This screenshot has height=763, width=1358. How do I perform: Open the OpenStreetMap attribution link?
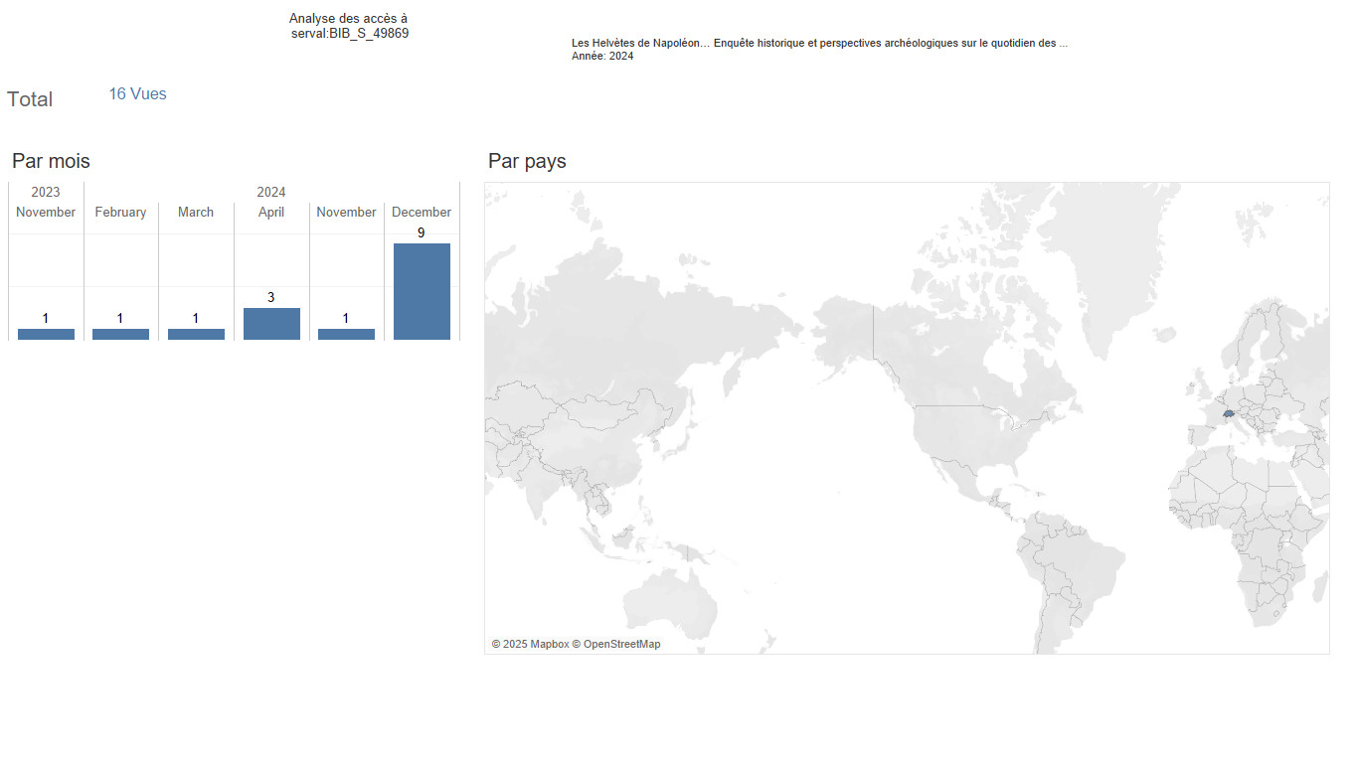click(x=616, y=644)
